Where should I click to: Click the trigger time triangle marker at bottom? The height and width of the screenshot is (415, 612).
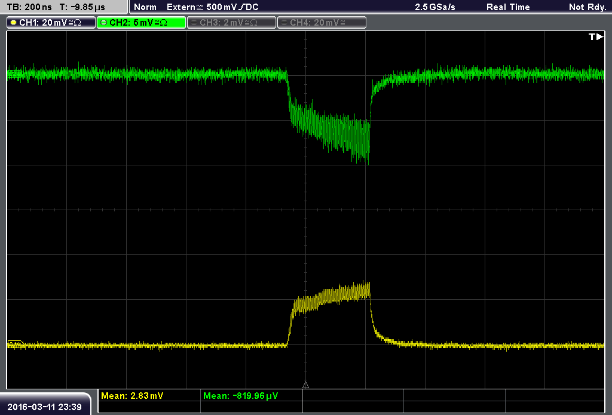pos(305,385)
